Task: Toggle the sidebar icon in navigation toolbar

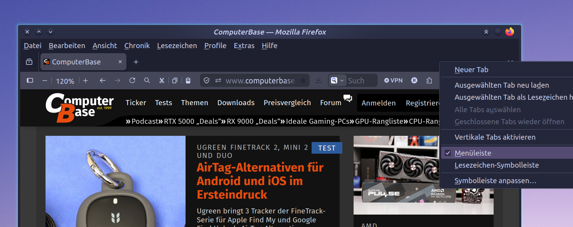Action: [30, 81]
